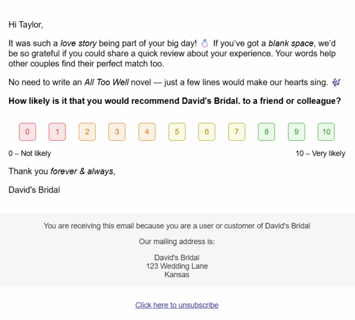Choose rating 6 on the scale
Image resolution: width=355 pixels, height=320 pixels.
pos(207,132)
